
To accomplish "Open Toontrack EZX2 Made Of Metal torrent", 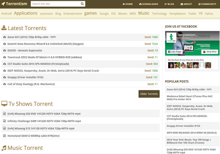I will click(x=45, y=57).
